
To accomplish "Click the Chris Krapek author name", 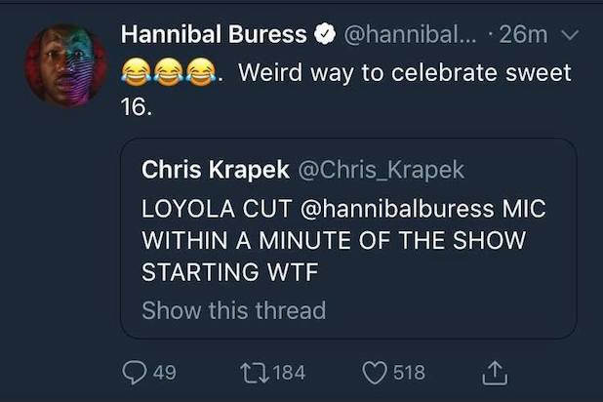I will [x=217, y=170].
